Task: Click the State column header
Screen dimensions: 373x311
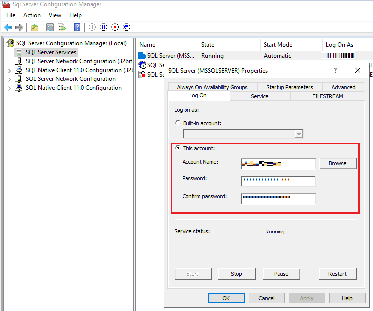Action: click(229, 45)
